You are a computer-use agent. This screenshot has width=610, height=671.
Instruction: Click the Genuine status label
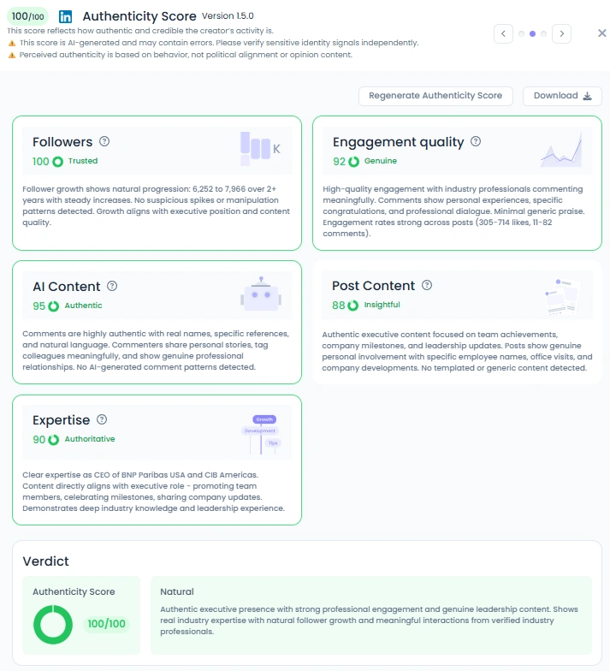[x=381, y=161]
